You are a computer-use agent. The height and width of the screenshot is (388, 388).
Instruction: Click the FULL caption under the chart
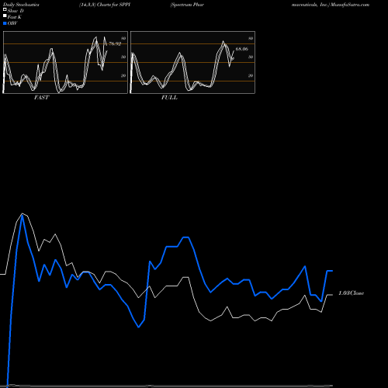pyautogui.click(x=169, y=98)
